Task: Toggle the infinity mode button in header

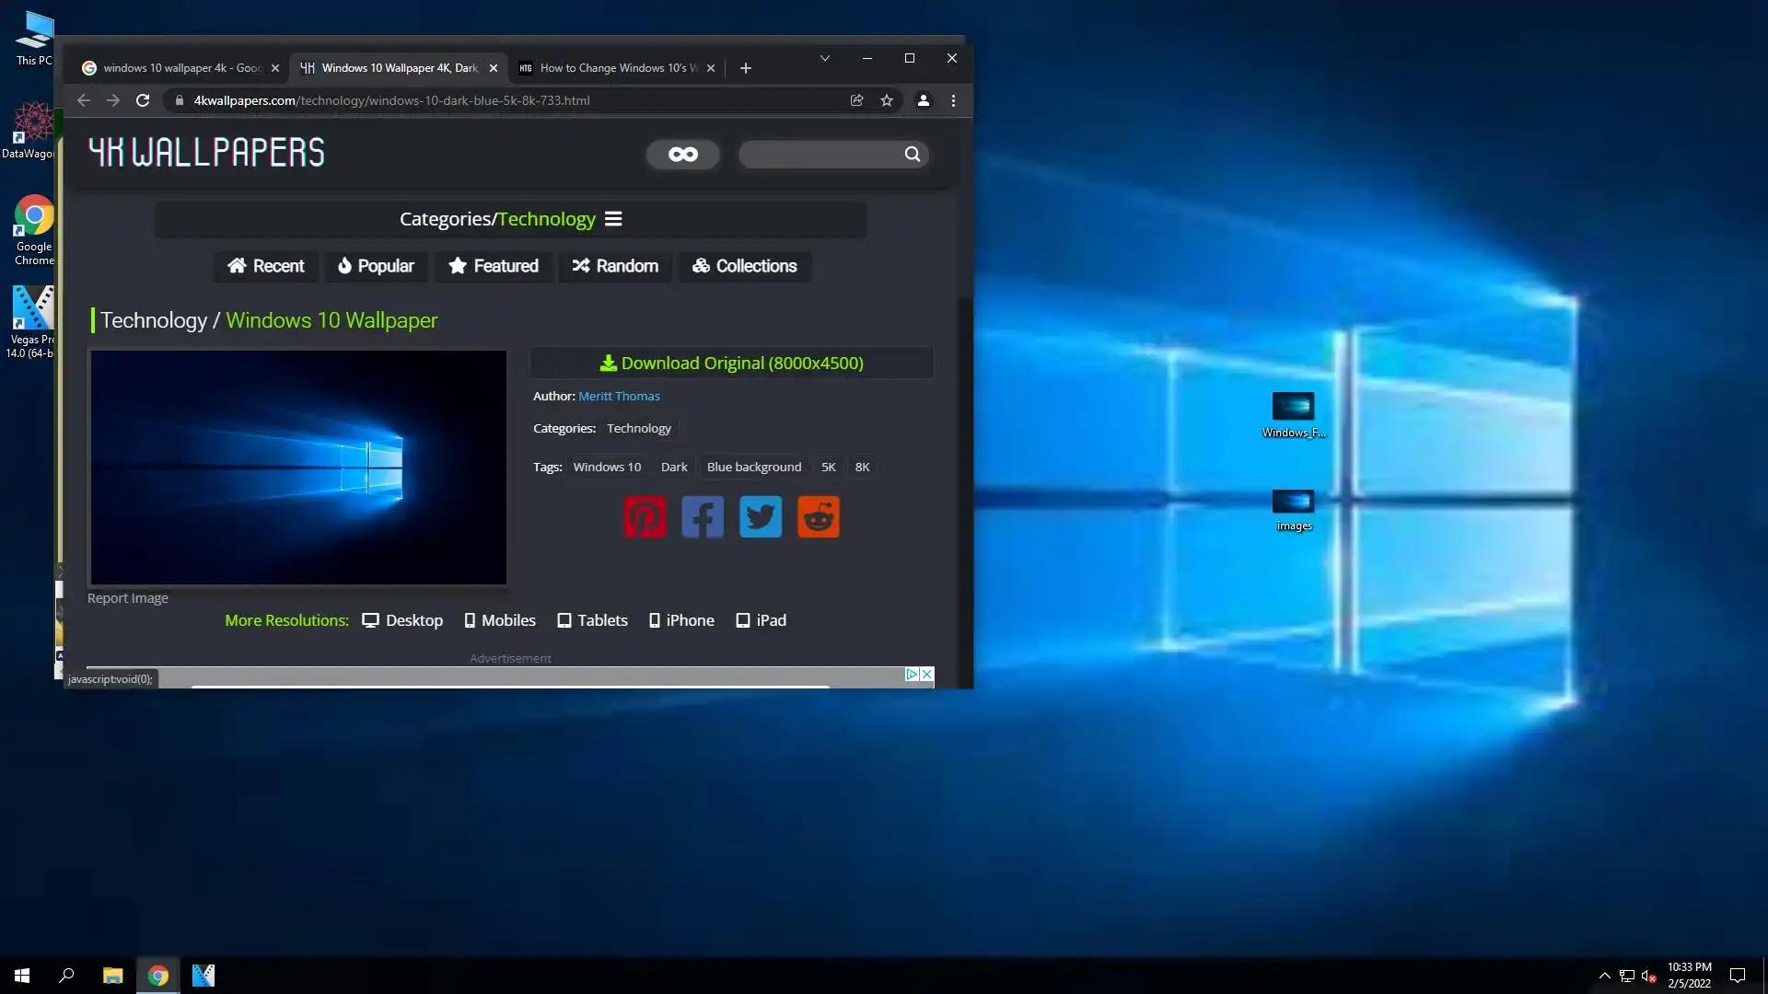Action: [x=682, y=155]
